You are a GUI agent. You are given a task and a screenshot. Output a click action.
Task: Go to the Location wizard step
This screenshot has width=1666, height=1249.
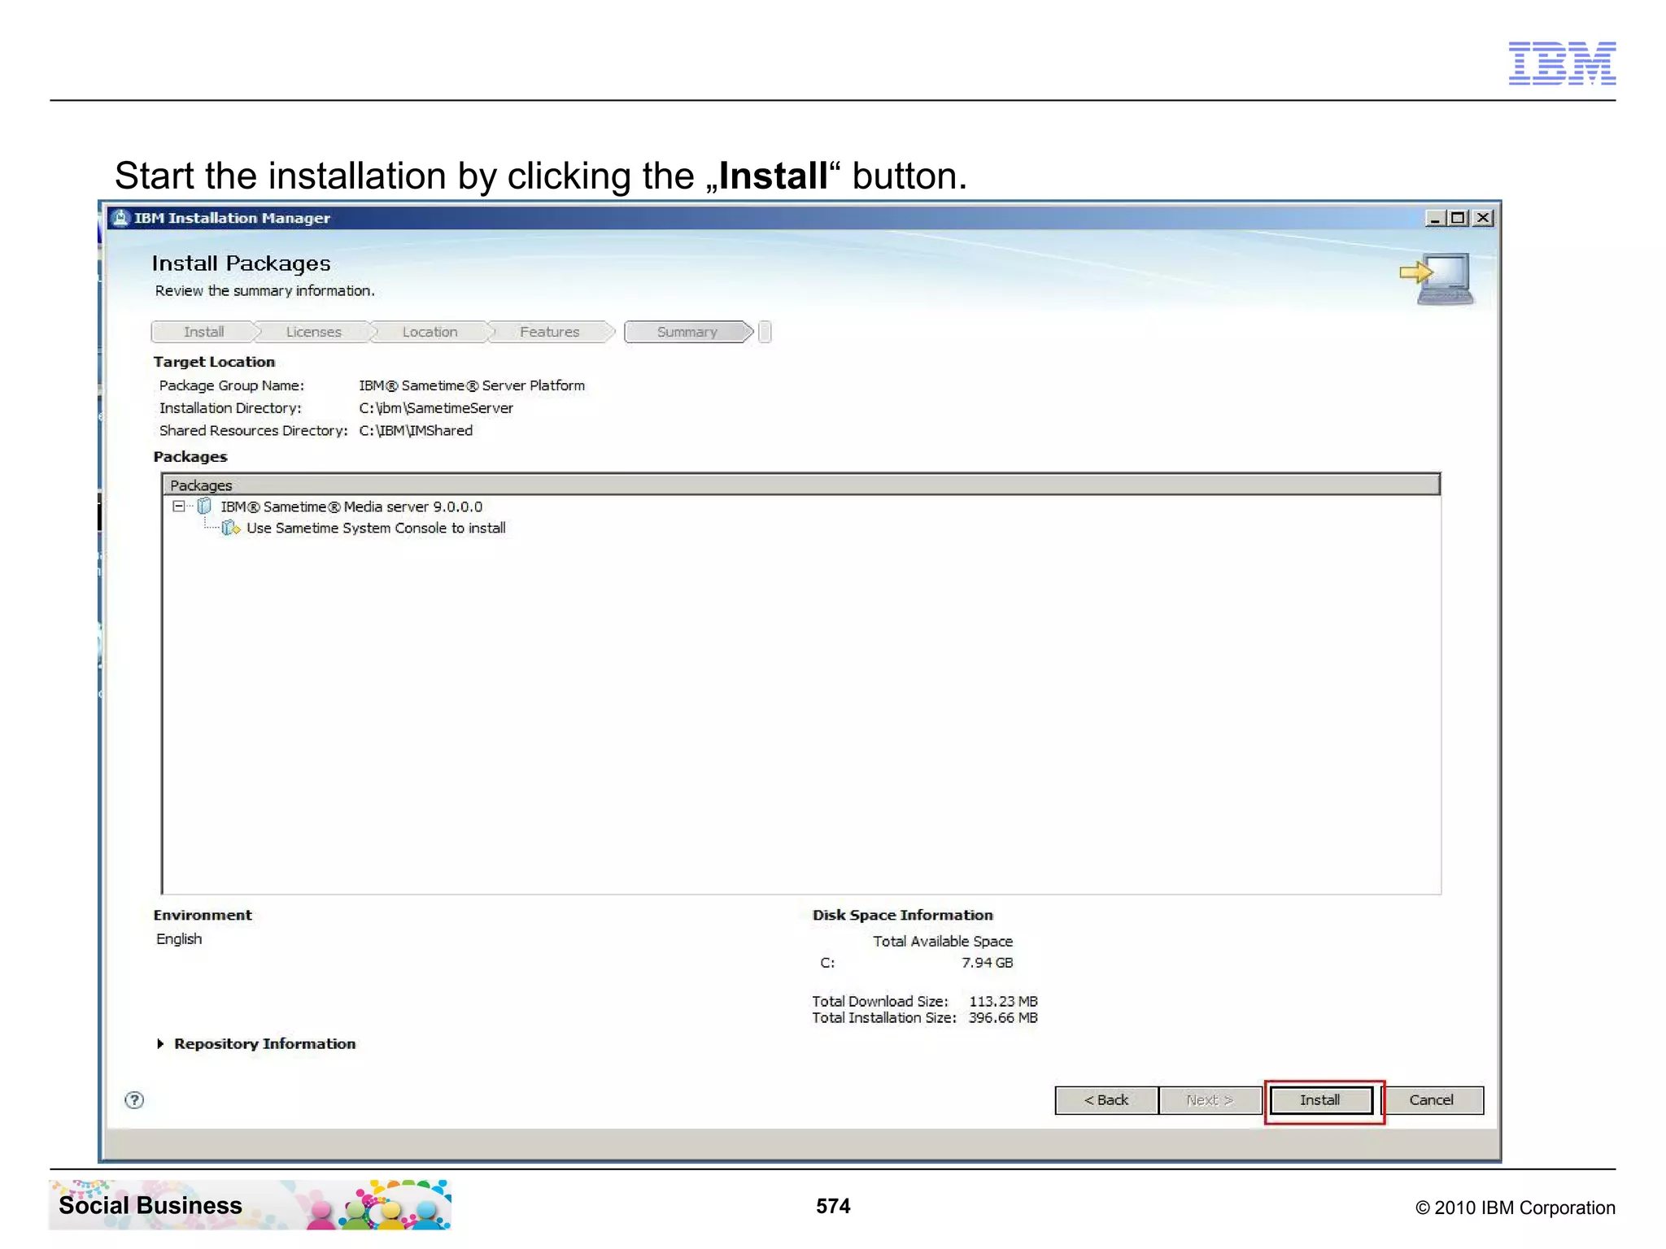pos(430,332)
